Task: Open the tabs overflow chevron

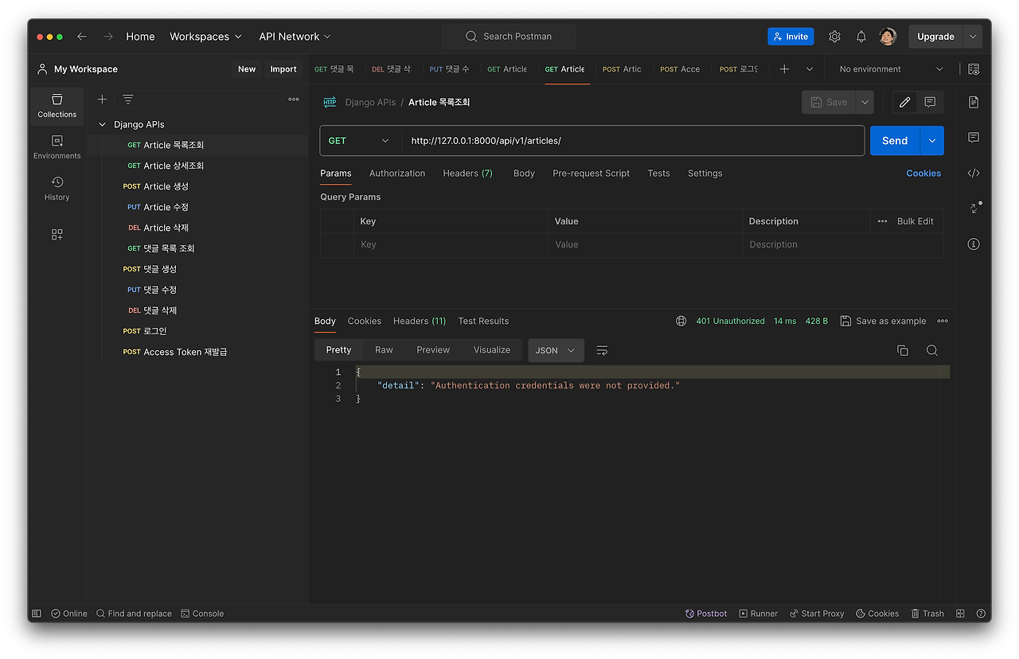Action: click(x=810, y=69)
